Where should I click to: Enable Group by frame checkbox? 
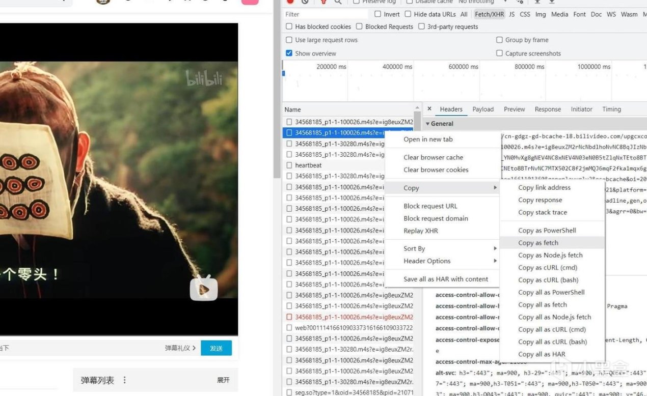(499, 40)
